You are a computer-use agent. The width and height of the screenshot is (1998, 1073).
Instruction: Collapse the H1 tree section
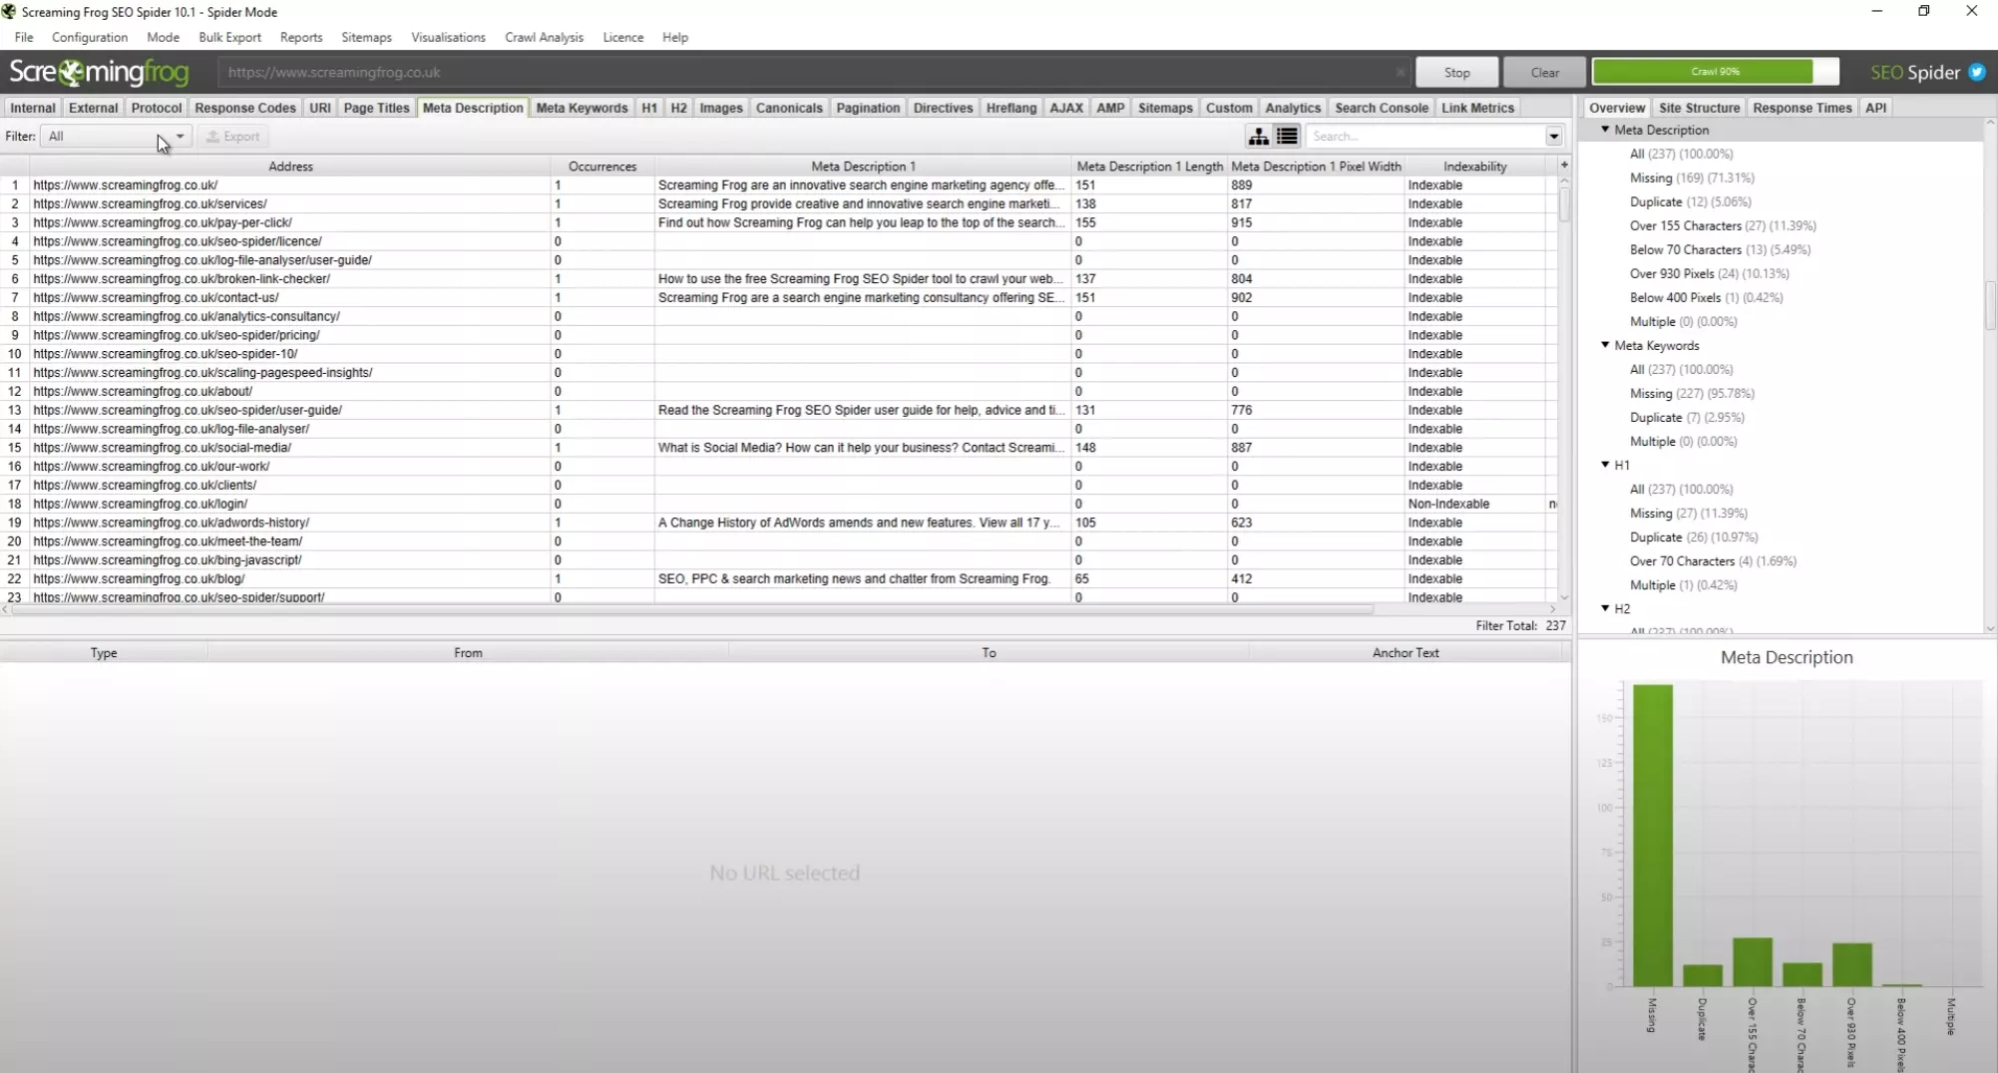(x=1605, y=465)
